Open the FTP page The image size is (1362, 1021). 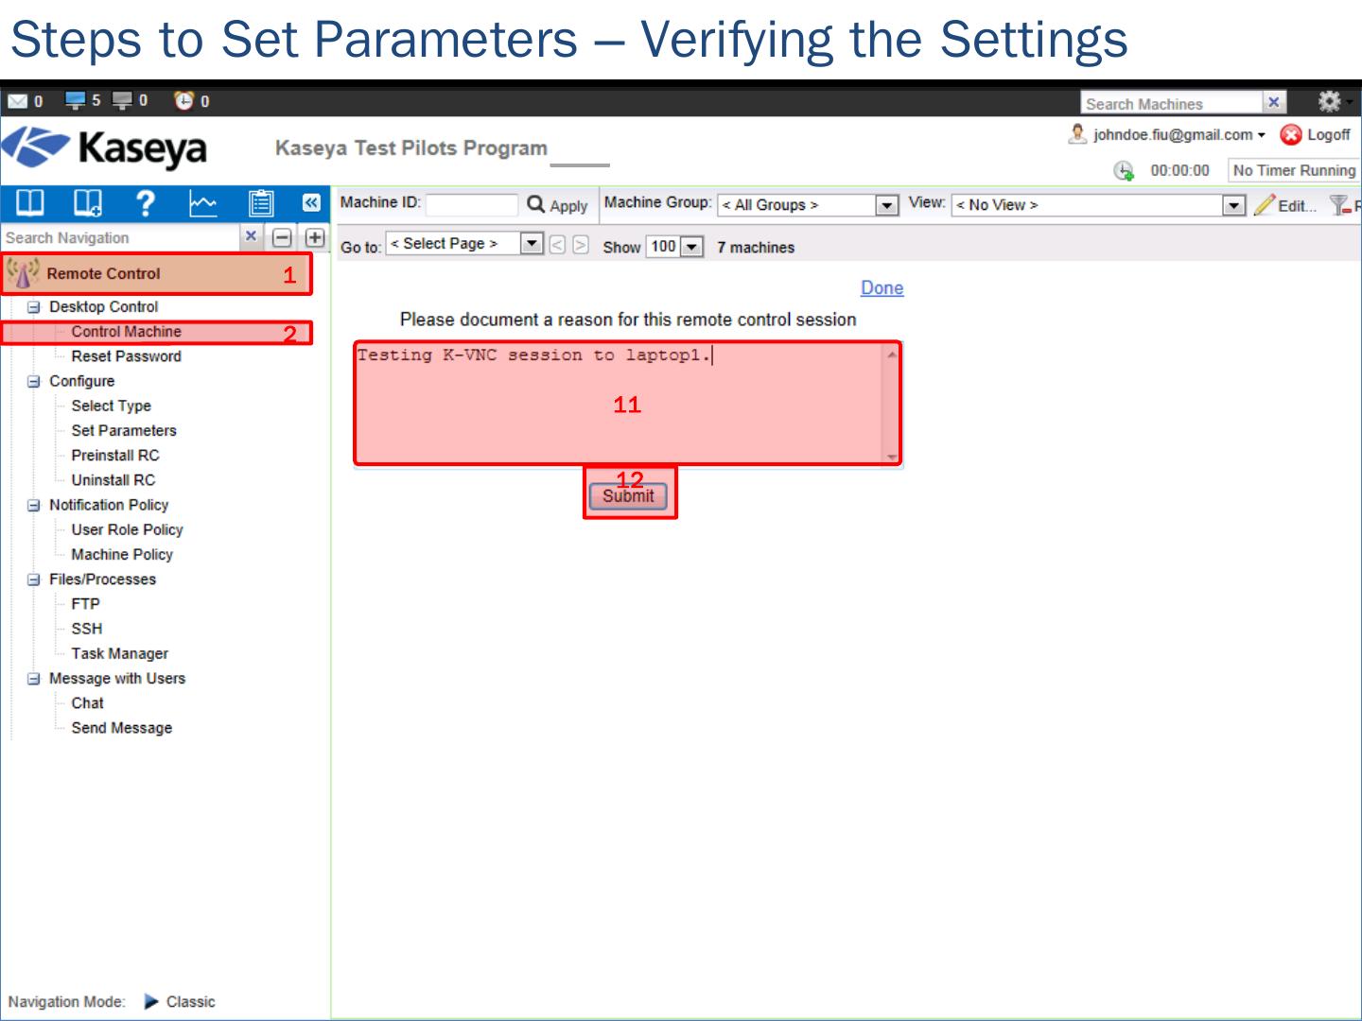[85, 604]
